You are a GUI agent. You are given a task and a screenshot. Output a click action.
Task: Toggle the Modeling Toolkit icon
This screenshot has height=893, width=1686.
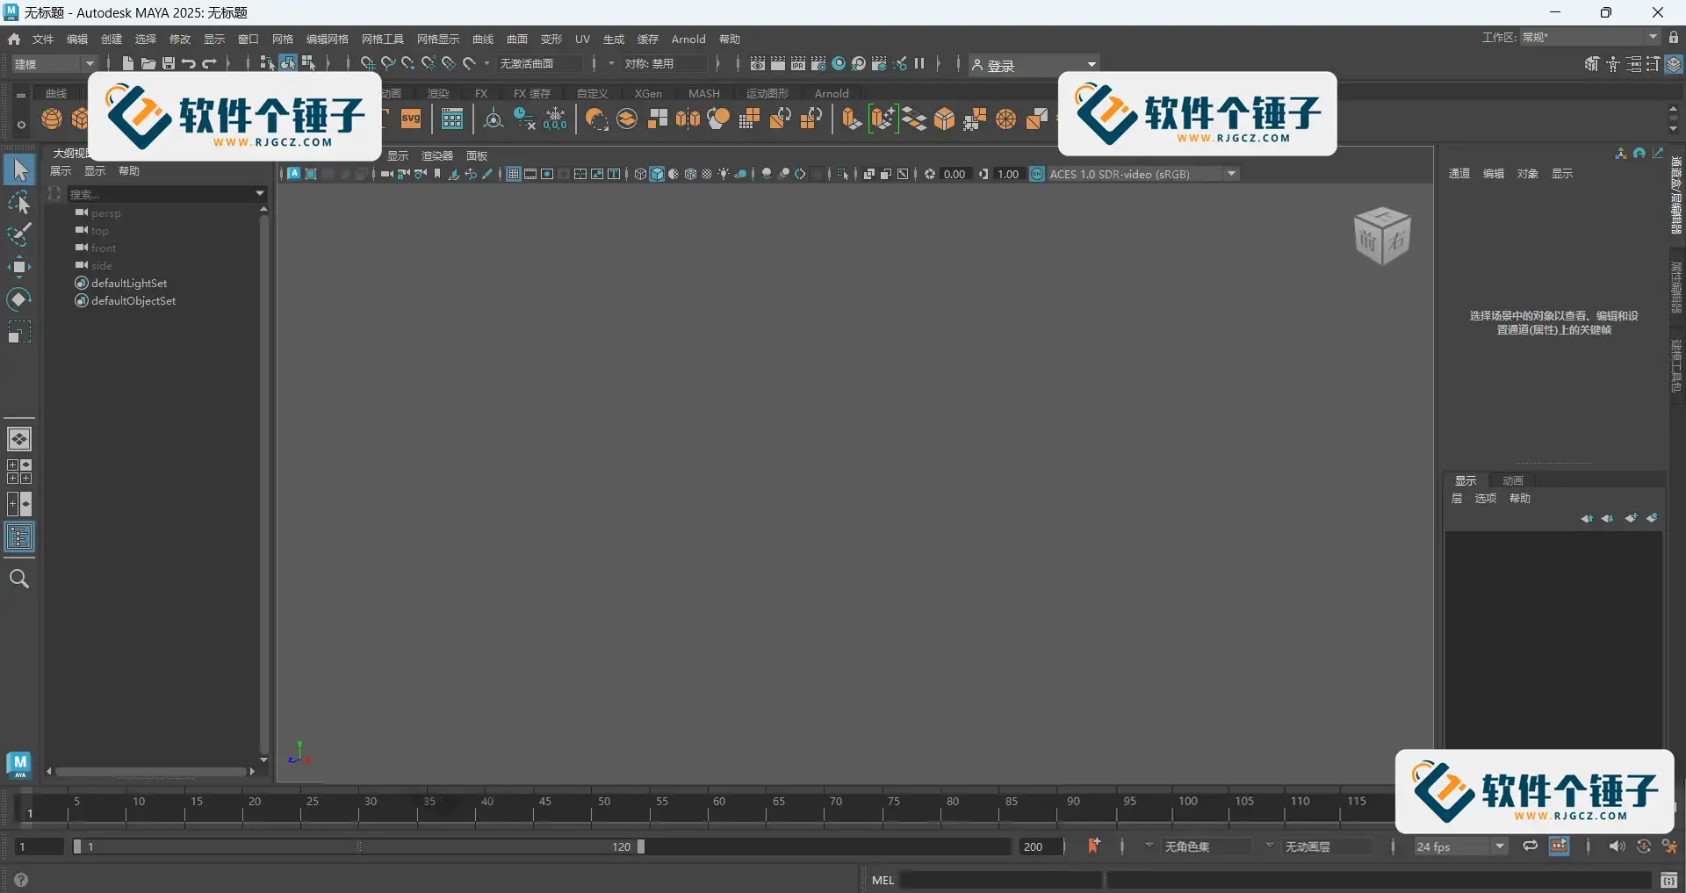click(x=1592, y=64)
